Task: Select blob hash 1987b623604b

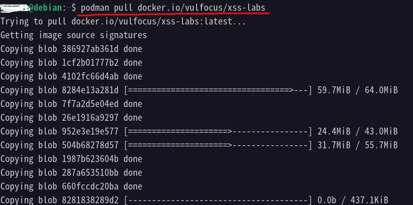Action: pos(90,159)
